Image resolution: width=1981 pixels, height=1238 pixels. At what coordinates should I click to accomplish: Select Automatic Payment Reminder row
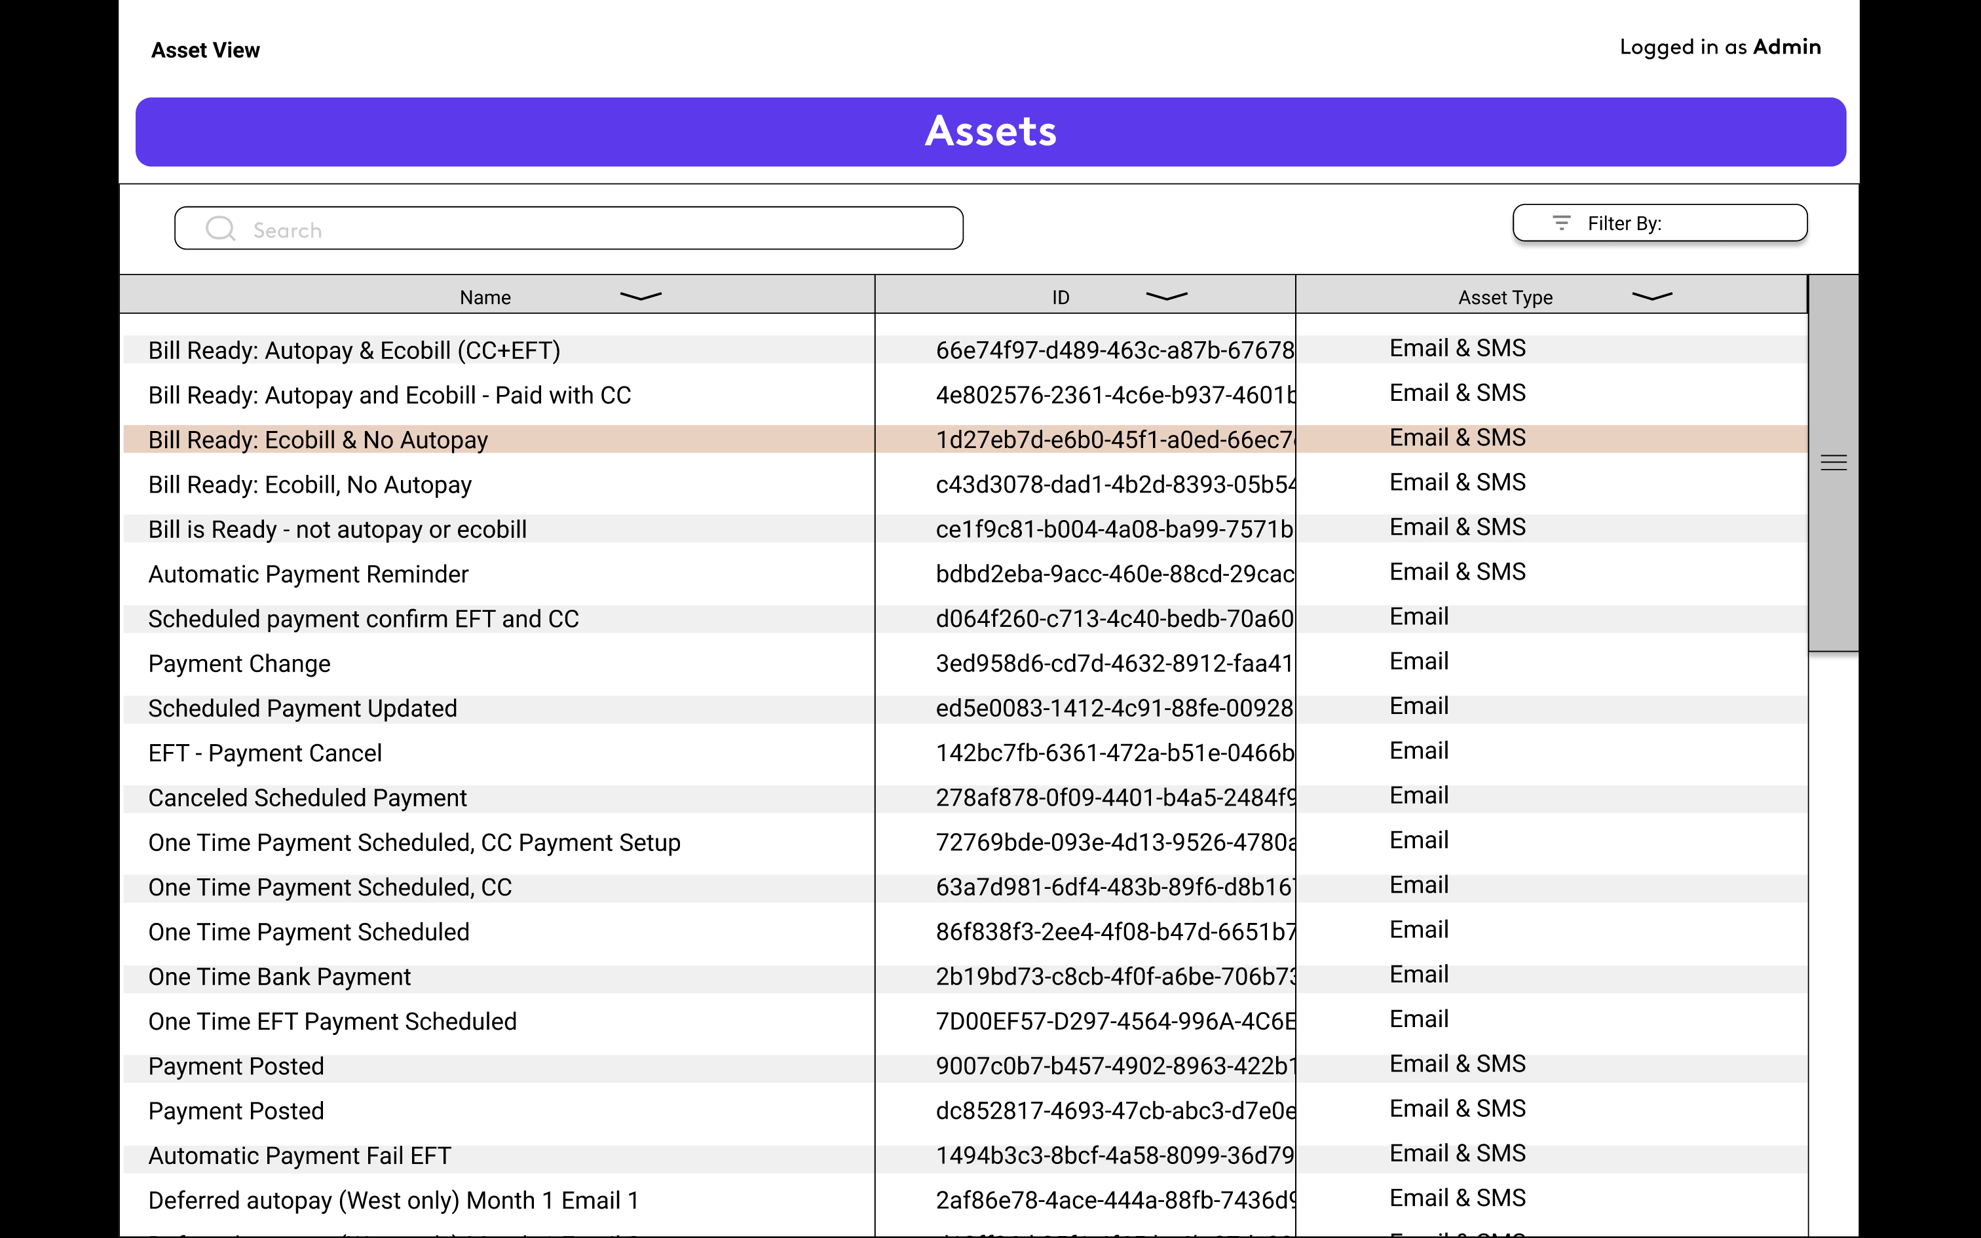coord(964,573)
